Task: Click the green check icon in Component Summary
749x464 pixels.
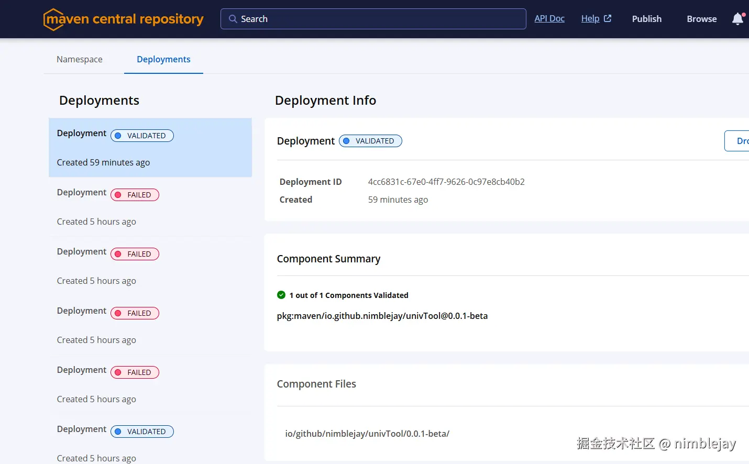Action: point(281,295)
